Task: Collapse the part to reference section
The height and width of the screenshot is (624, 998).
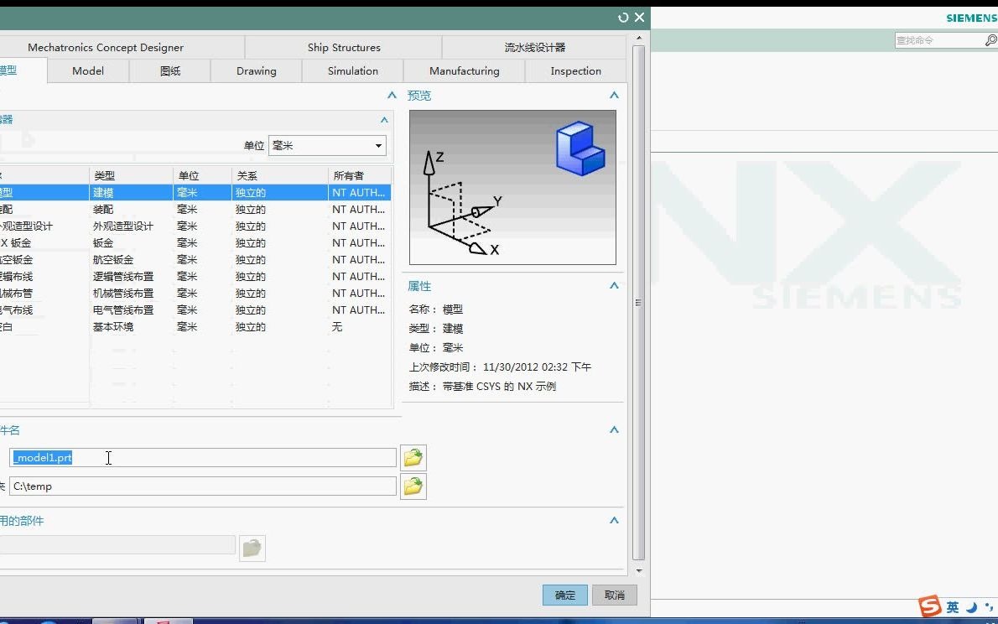Action: [614, 520]
